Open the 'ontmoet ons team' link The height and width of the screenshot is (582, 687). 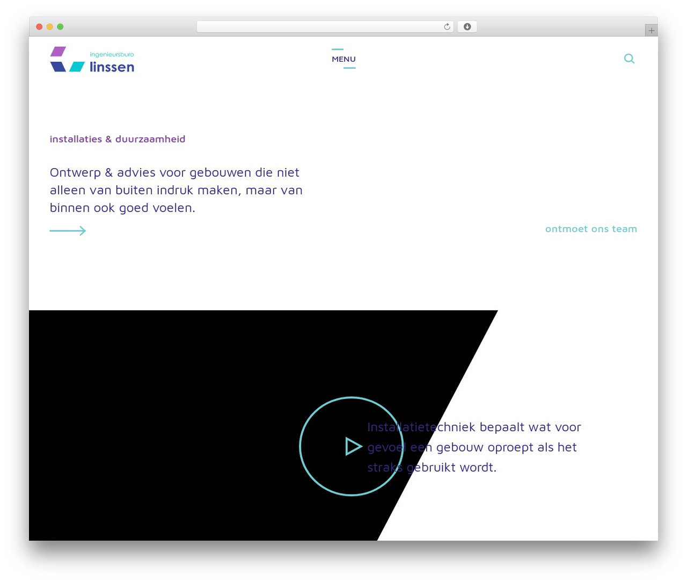pos(591,229)
